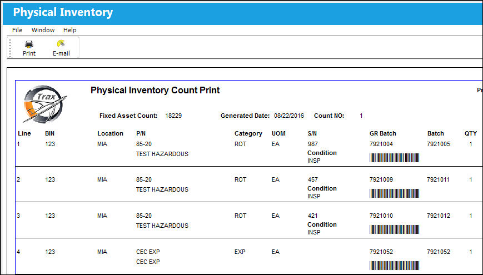Screen dimensions: 483x275
Task: Click the Physical Inventory Count Print title
Action: pos(155,90)
